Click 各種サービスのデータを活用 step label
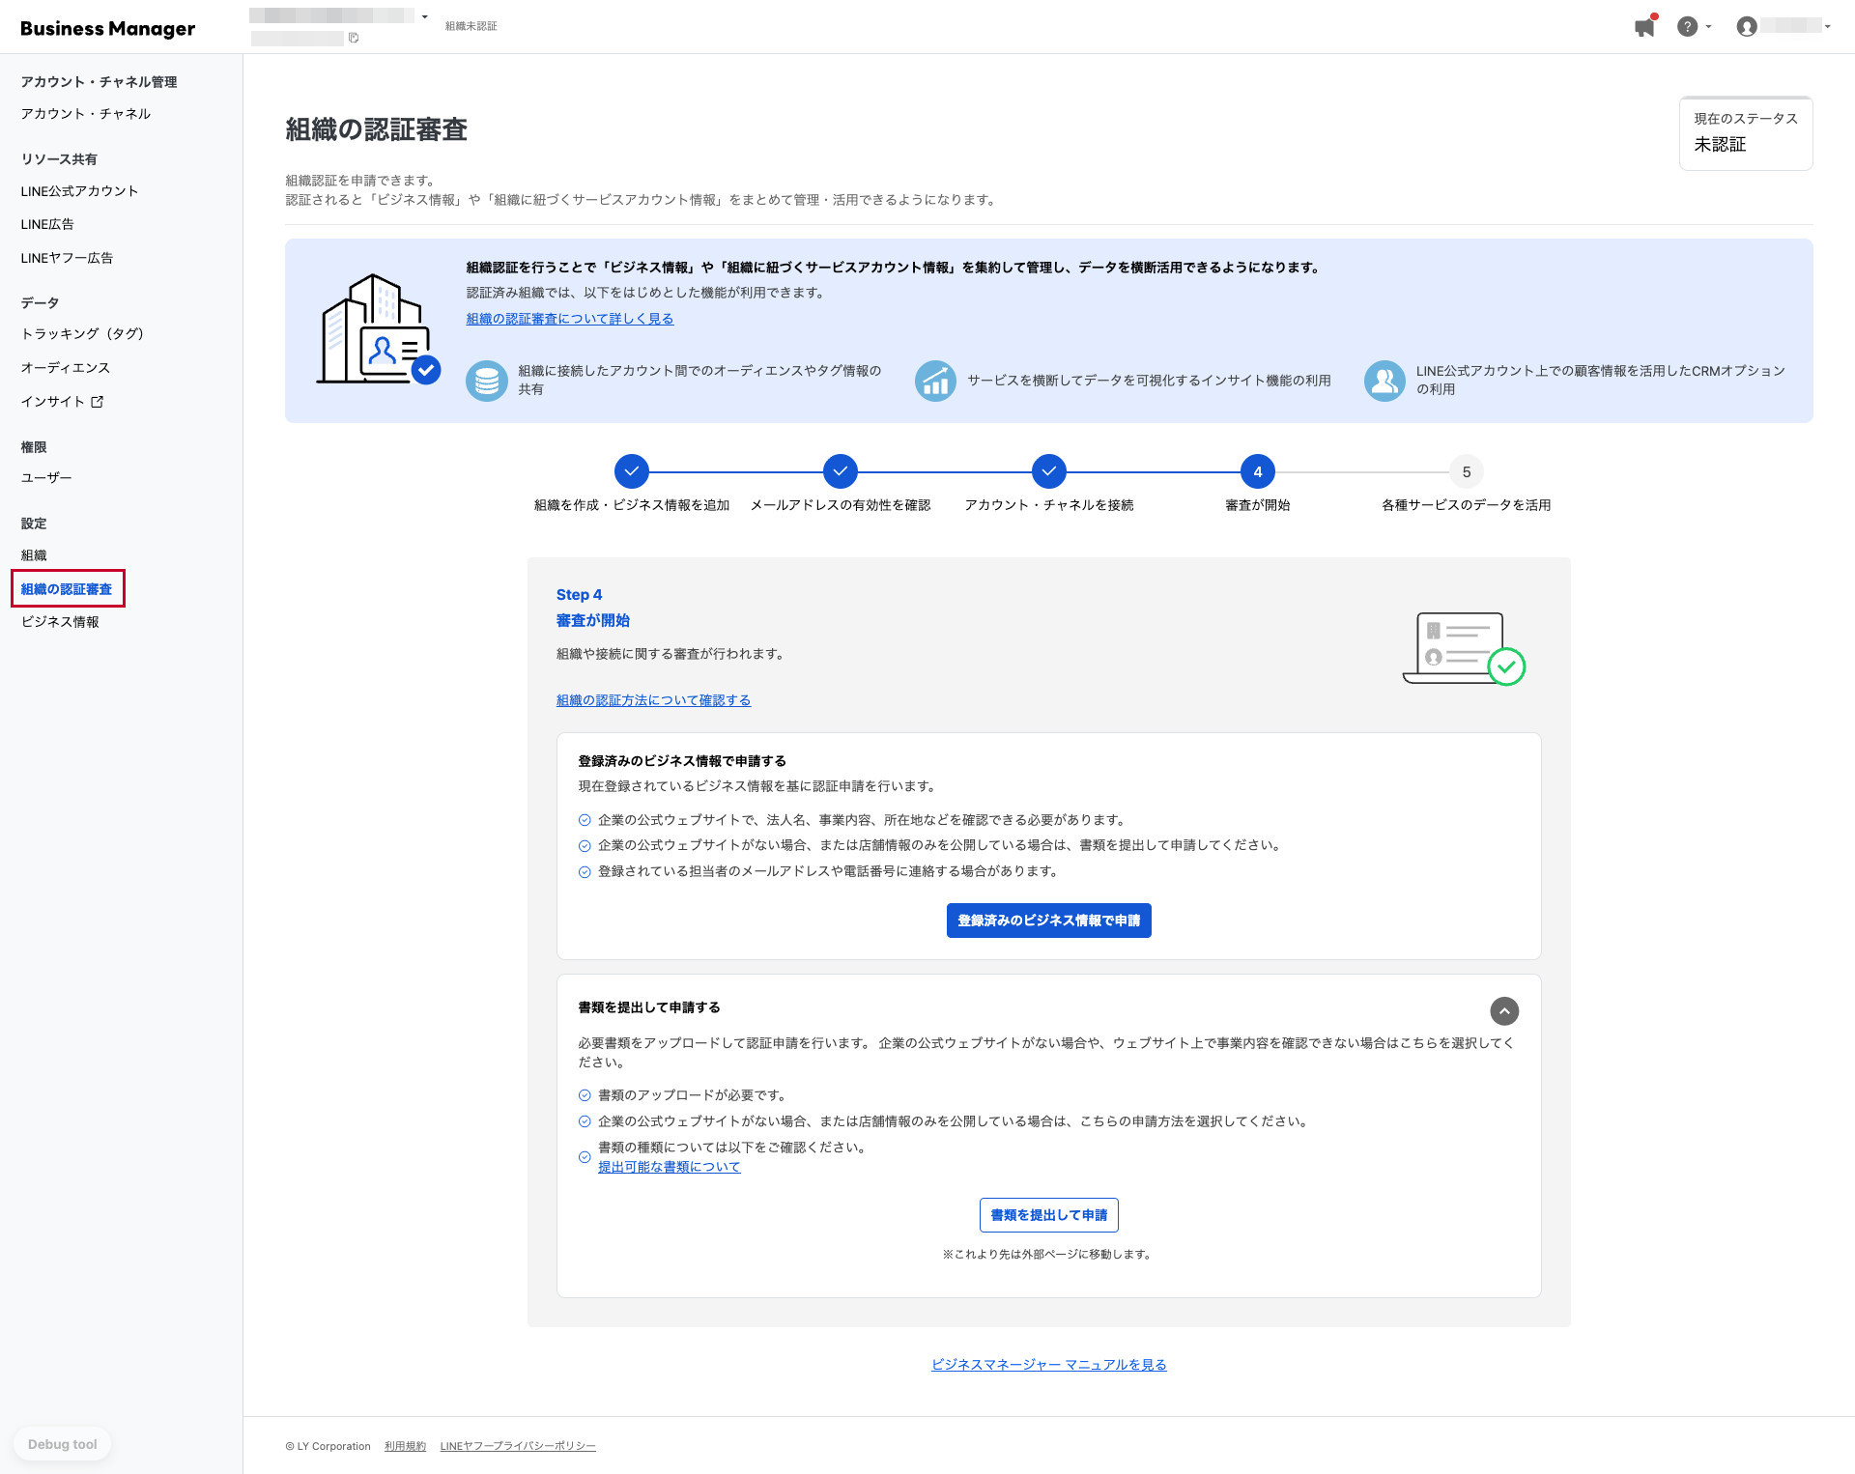Screen dimensions: 1855x1474 pos(1467,505)
